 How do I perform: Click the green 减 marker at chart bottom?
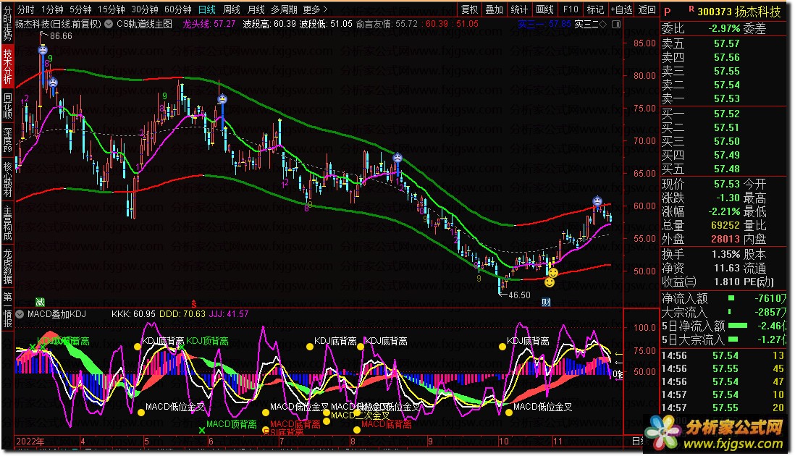coord(40,303)
